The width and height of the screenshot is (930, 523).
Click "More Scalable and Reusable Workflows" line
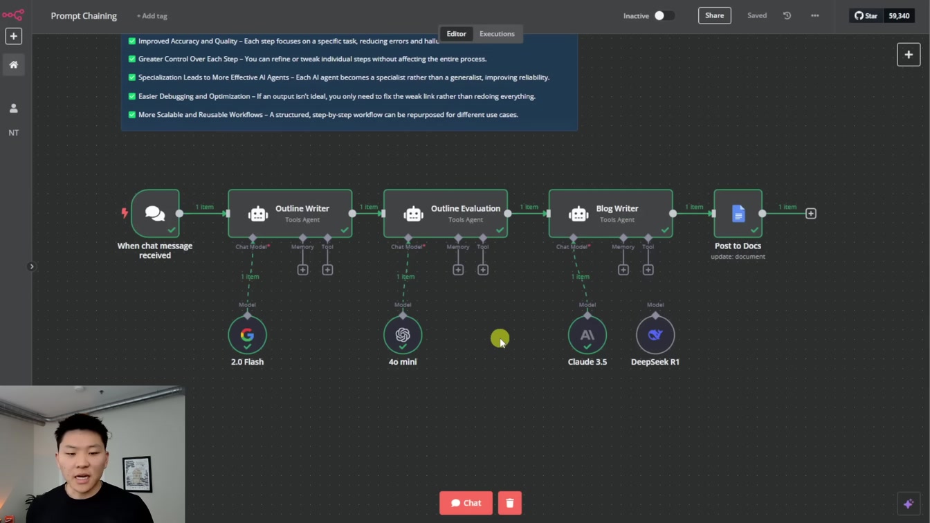(x=328, y=115)
